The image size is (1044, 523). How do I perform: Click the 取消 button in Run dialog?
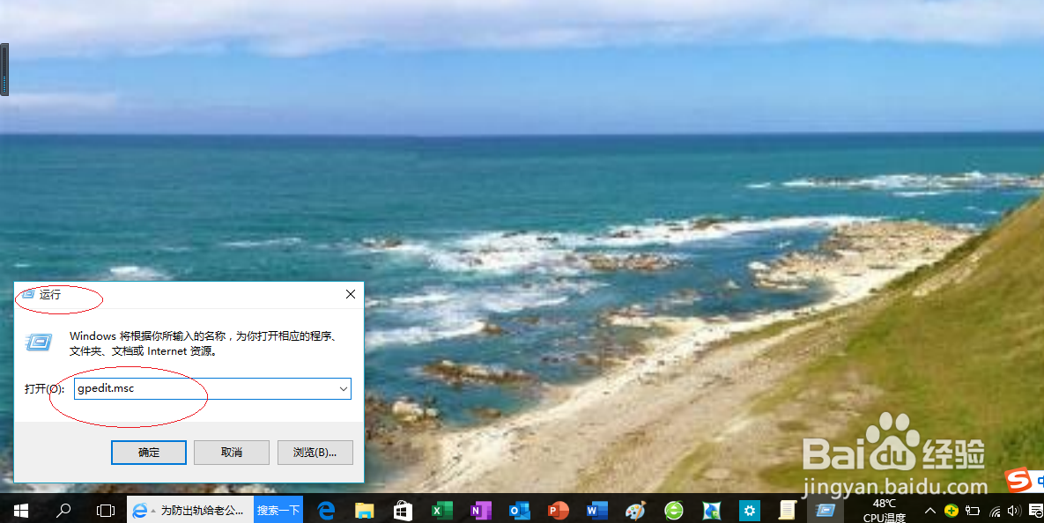(231, 453)
